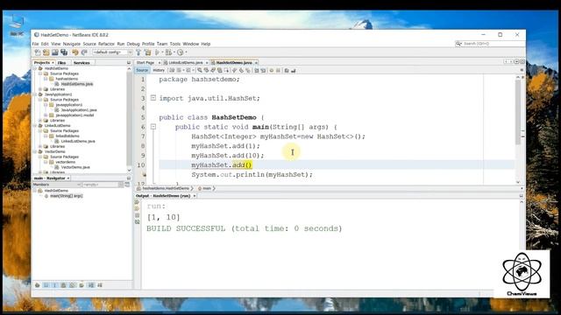Switch to the History view button

[x=159, y=70]
